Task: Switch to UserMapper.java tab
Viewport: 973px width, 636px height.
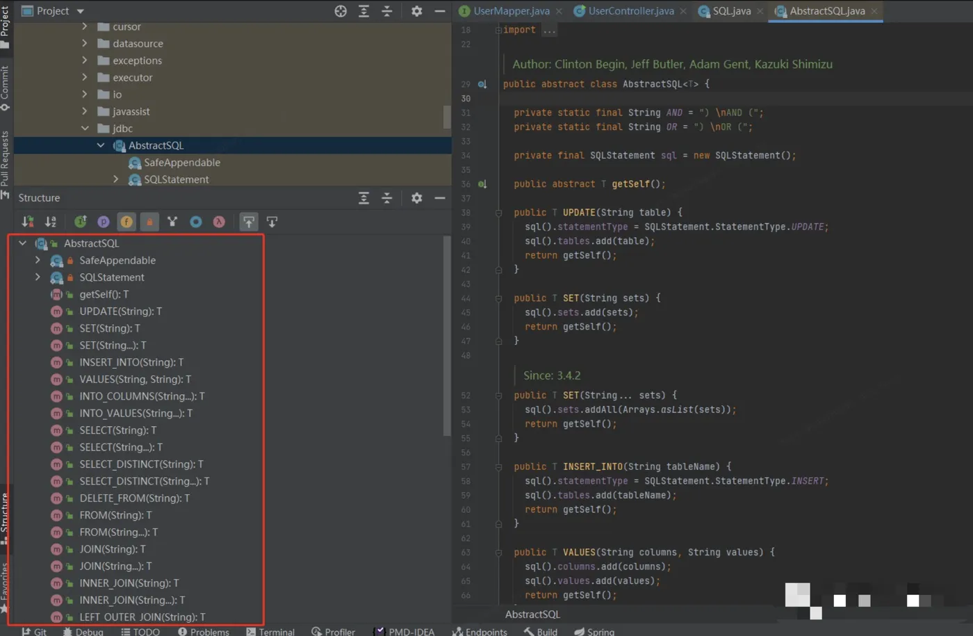Action: pos(511,11)
